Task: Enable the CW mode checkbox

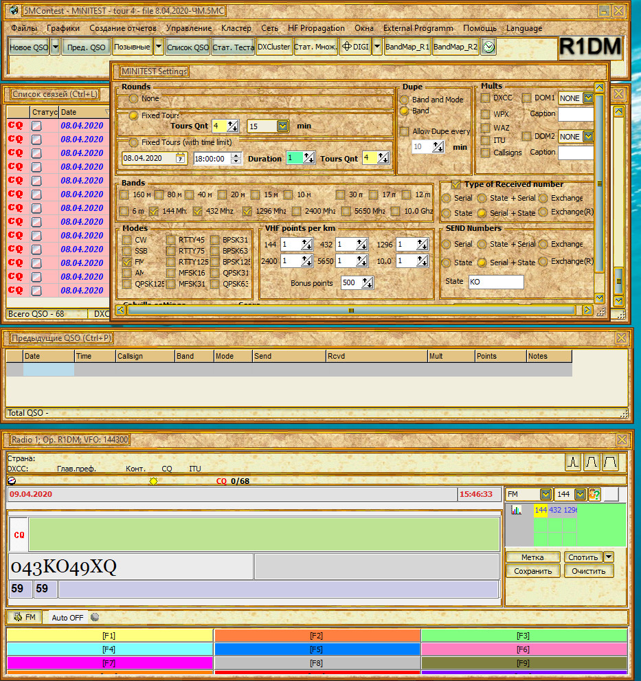Action: click(127, 241)
